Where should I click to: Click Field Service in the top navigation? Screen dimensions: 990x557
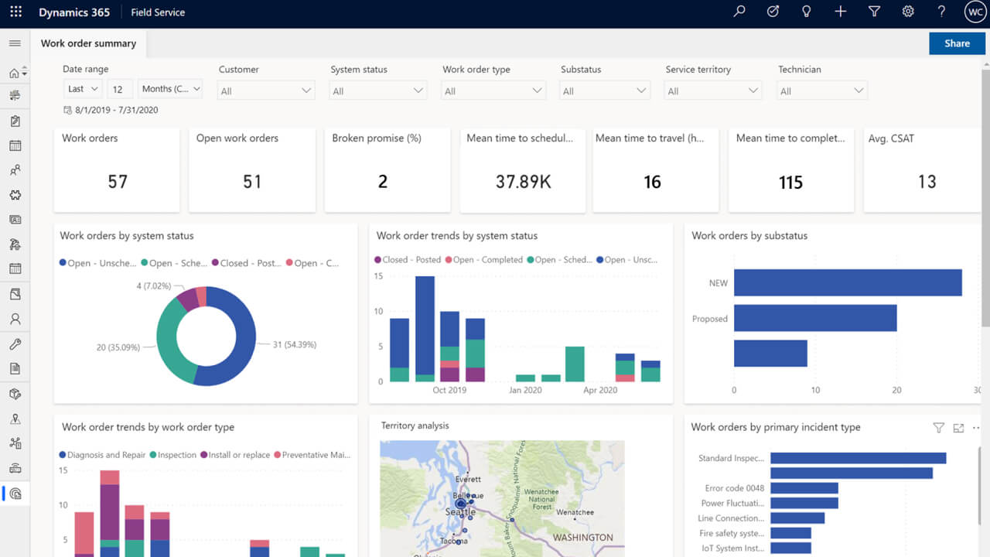(158, 12)
